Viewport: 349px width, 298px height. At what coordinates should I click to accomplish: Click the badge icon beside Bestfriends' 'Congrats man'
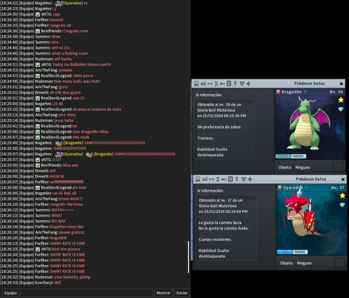(x=38, y=31)
